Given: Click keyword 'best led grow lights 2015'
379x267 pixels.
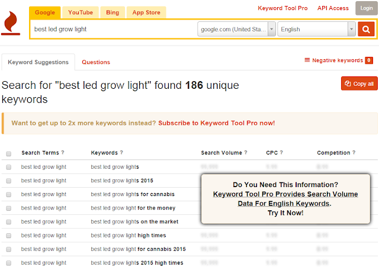Looking at the screenshot, I should tap(122, 181).
